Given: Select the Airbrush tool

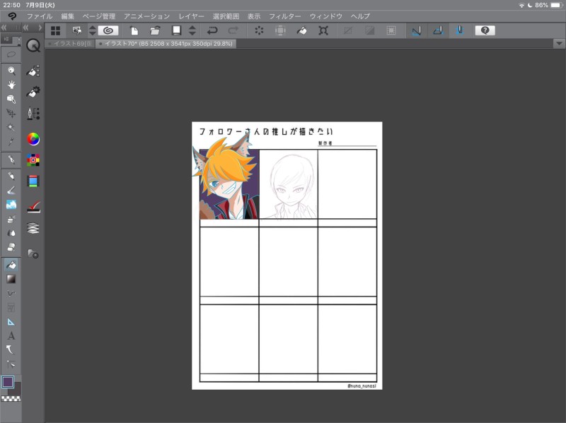Looking at the screenshot, I should point(11,219).
